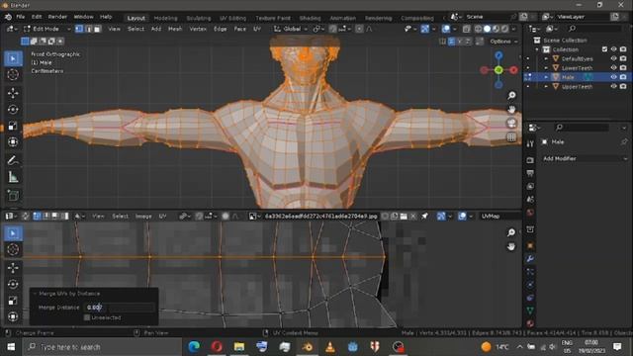Select the Annotate tool
633x356 pixels.
pyautogui.click(x=13, y=160)
